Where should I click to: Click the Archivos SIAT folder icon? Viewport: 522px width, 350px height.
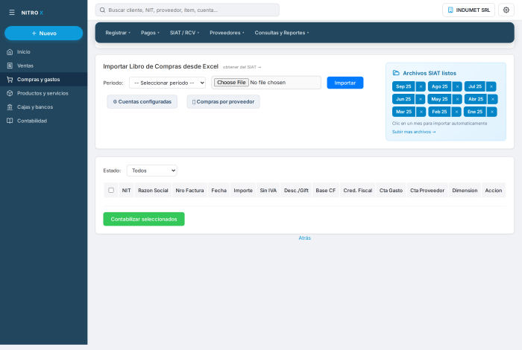[396, 73]
